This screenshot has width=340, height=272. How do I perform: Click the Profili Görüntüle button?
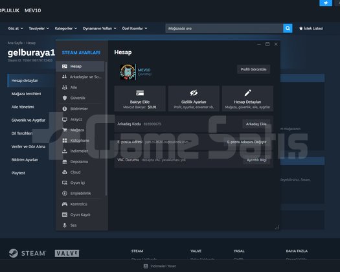pos(253,69)
